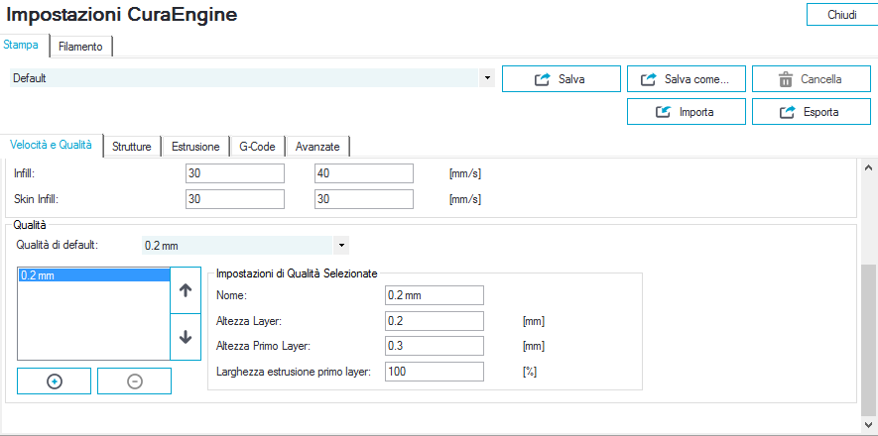The image size is (878, 436).
Task: Add a new quality profile
Action: 55,381
